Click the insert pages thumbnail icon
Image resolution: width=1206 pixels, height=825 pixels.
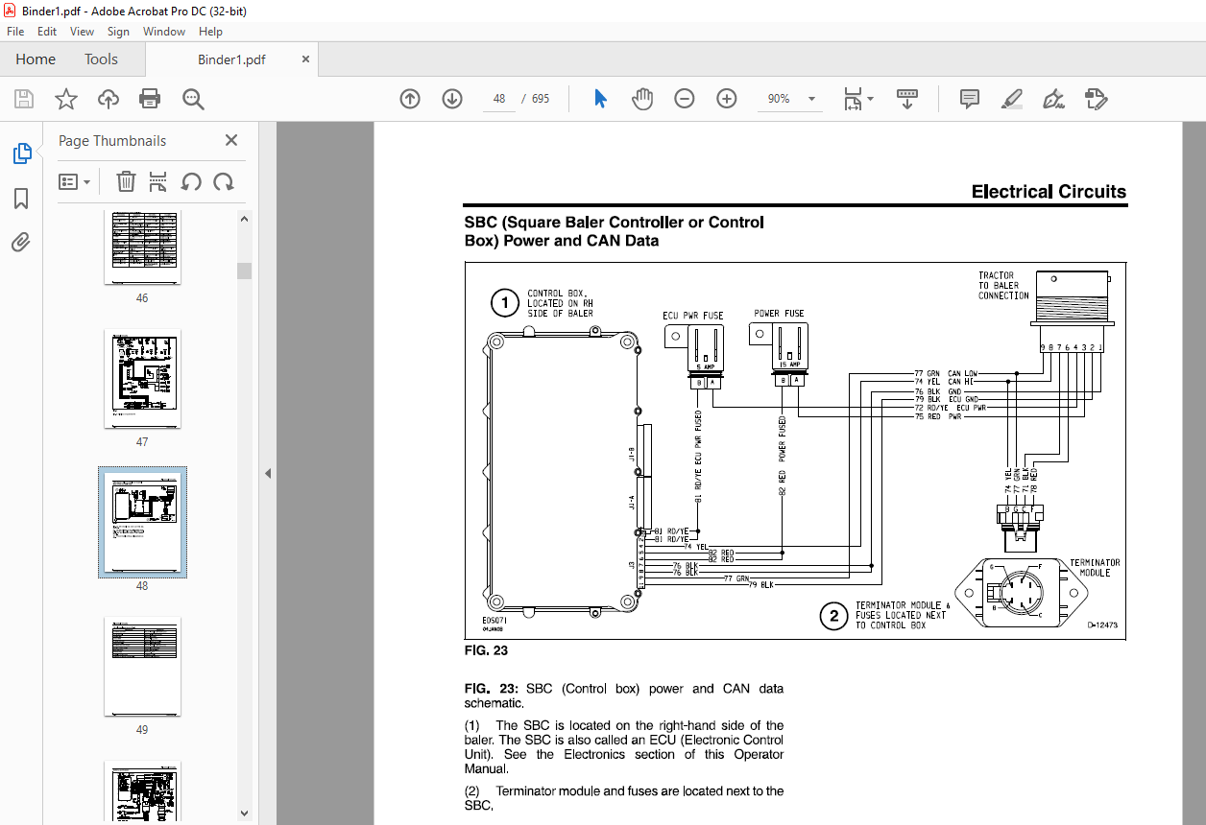[x=158, y=181]
